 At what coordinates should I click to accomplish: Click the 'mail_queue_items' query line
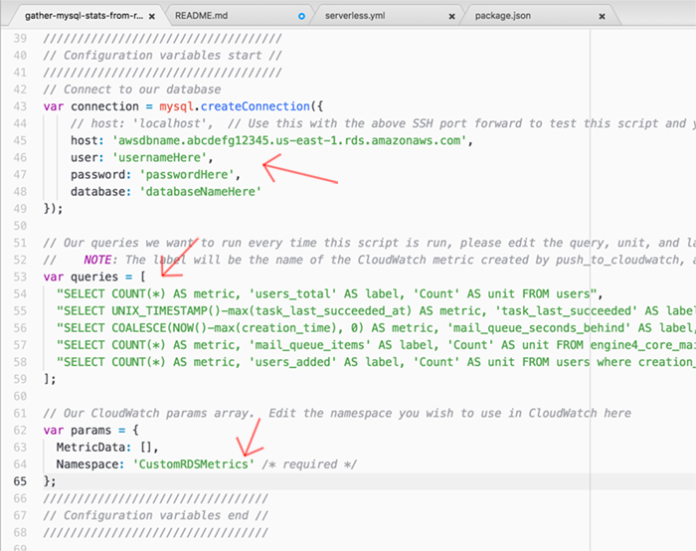[377, 345]
